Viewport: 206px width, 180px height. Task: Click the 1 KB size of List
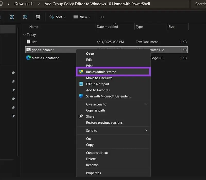[183, 42]
